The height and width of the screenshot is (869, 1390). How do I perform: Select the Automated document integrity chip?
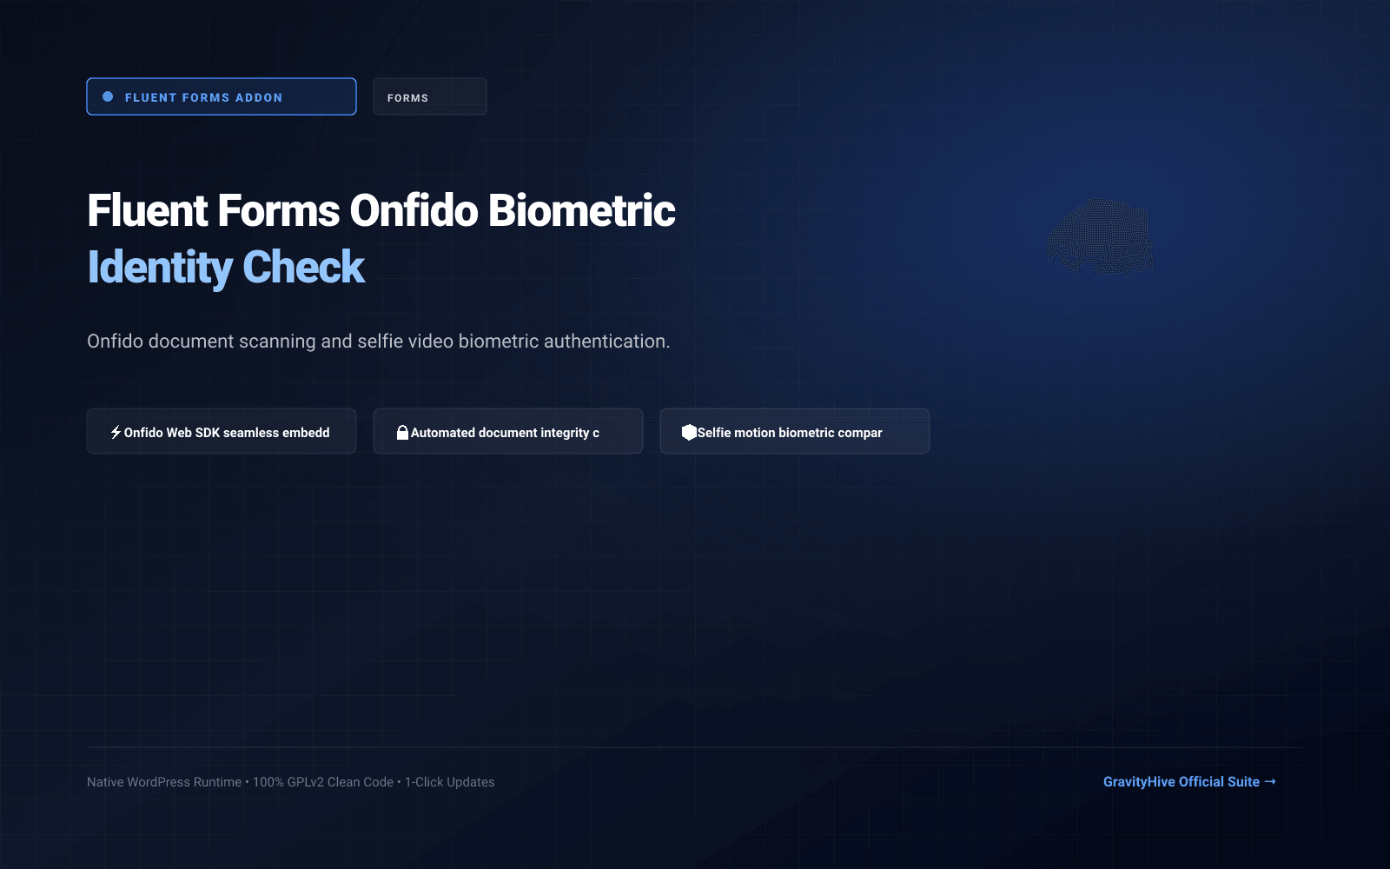pyautogui.click(x=508, y=431)
